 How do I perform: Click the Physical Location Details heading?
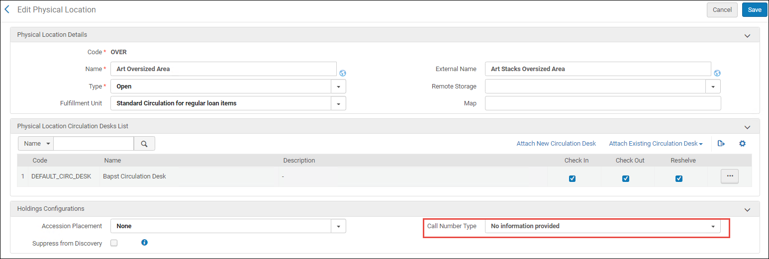click(x=52, y=35)
